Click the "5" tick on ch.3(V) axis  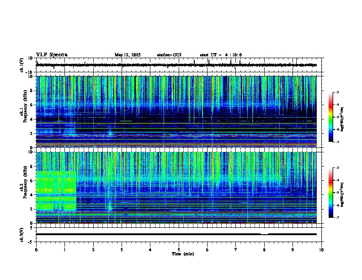[32, 228]
